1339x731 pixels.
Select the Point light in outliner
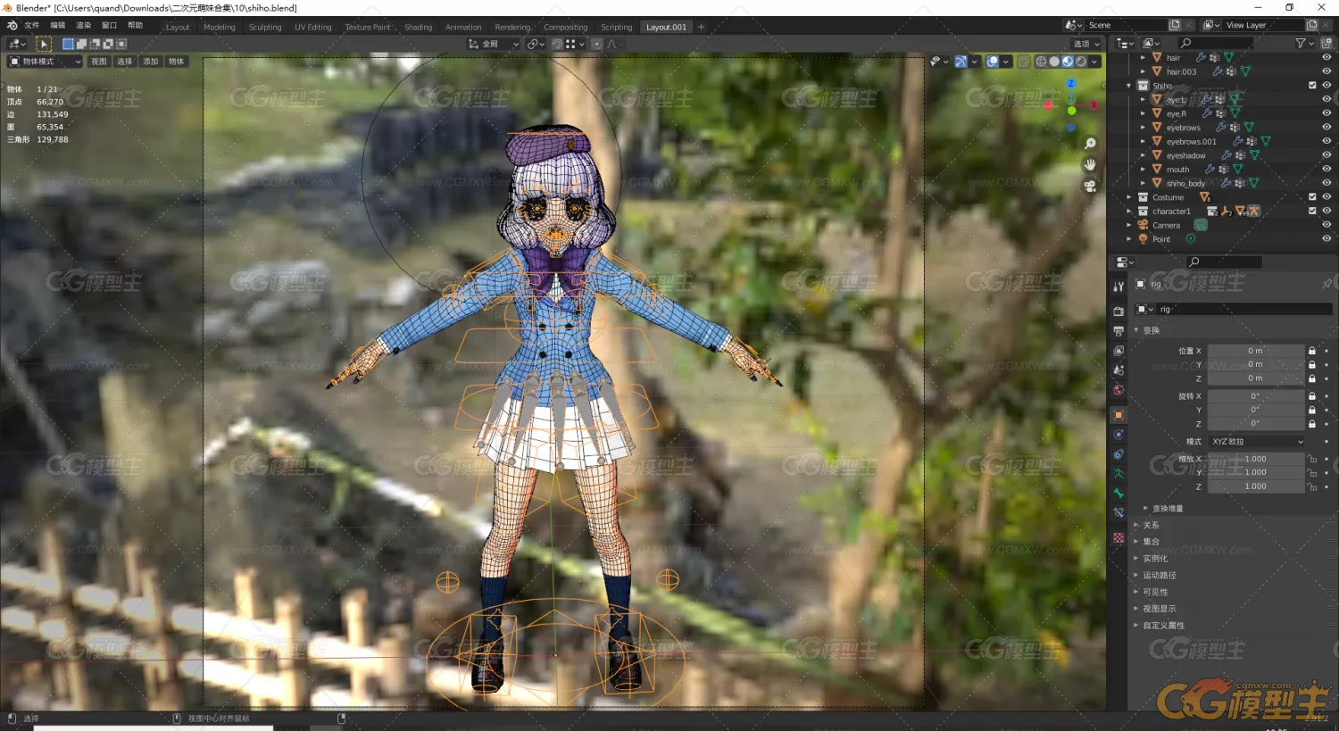(x=1160, y=239)
